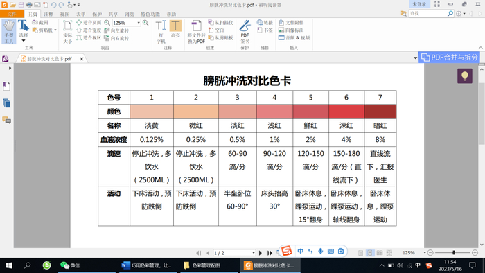
Task: Click the 未登录 sign-in button
Action: (x=419, y=4)
